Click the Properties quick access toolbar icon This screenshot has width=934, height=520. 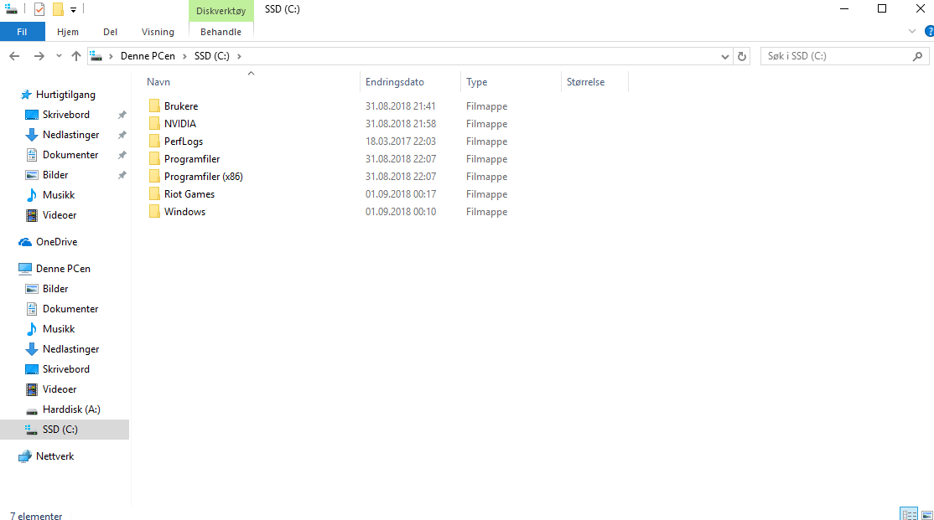(x=39, y=9)
